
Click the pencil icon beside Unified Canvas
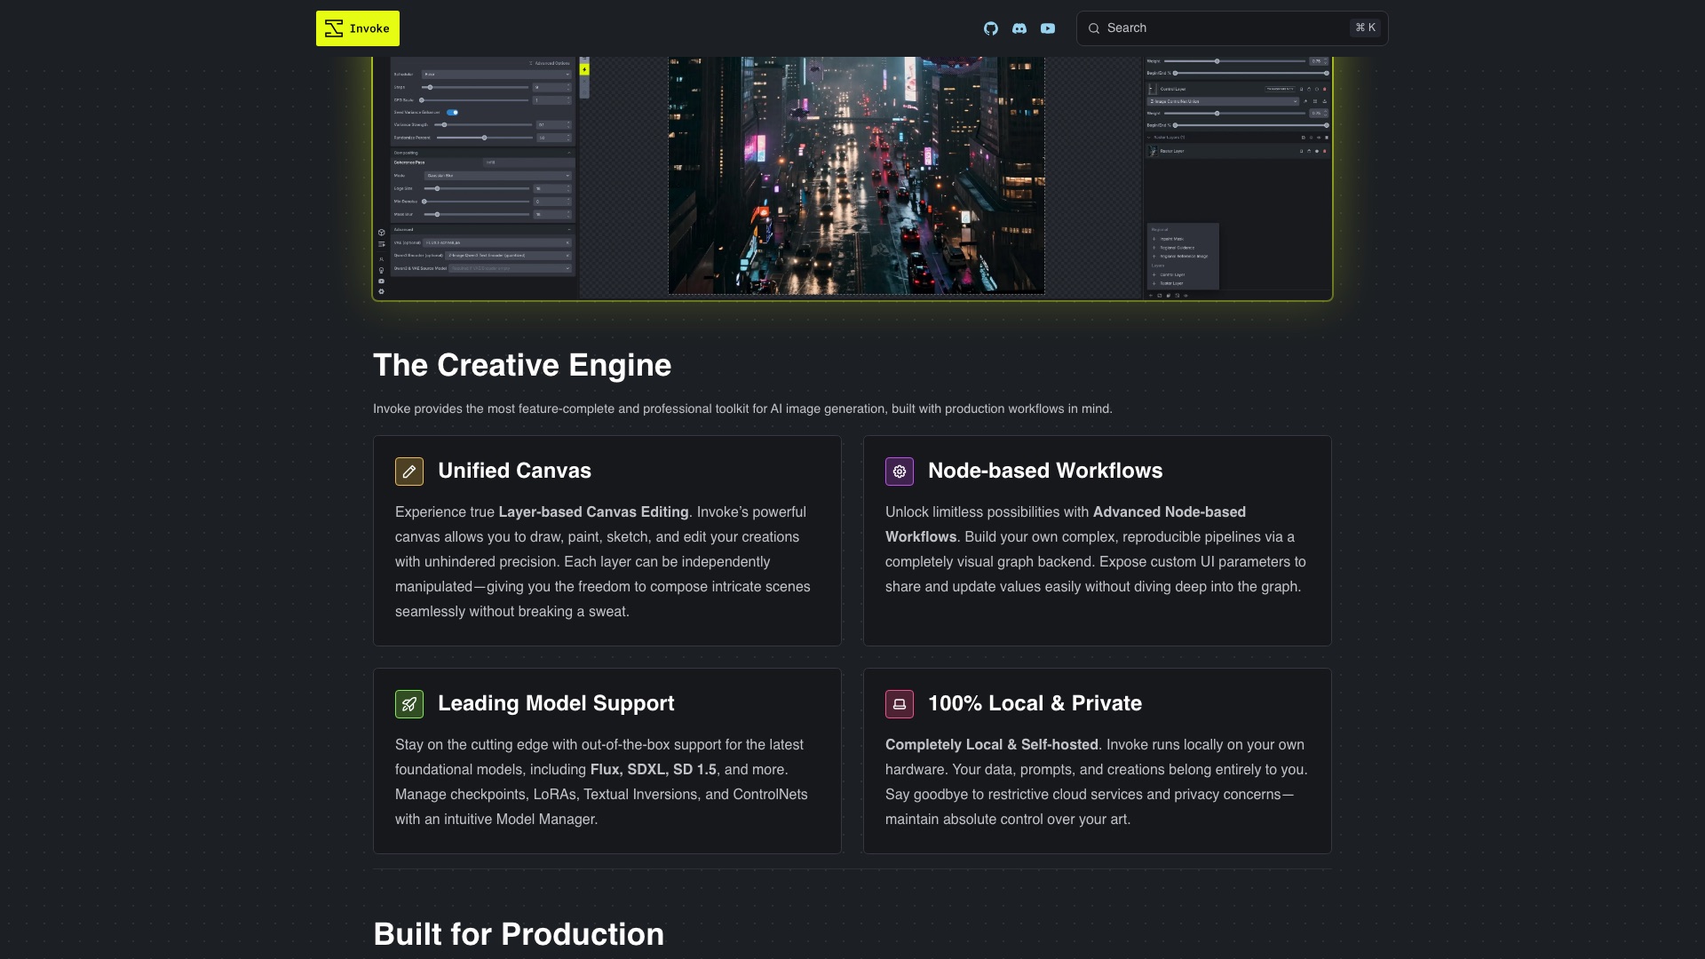pos(409,472)
